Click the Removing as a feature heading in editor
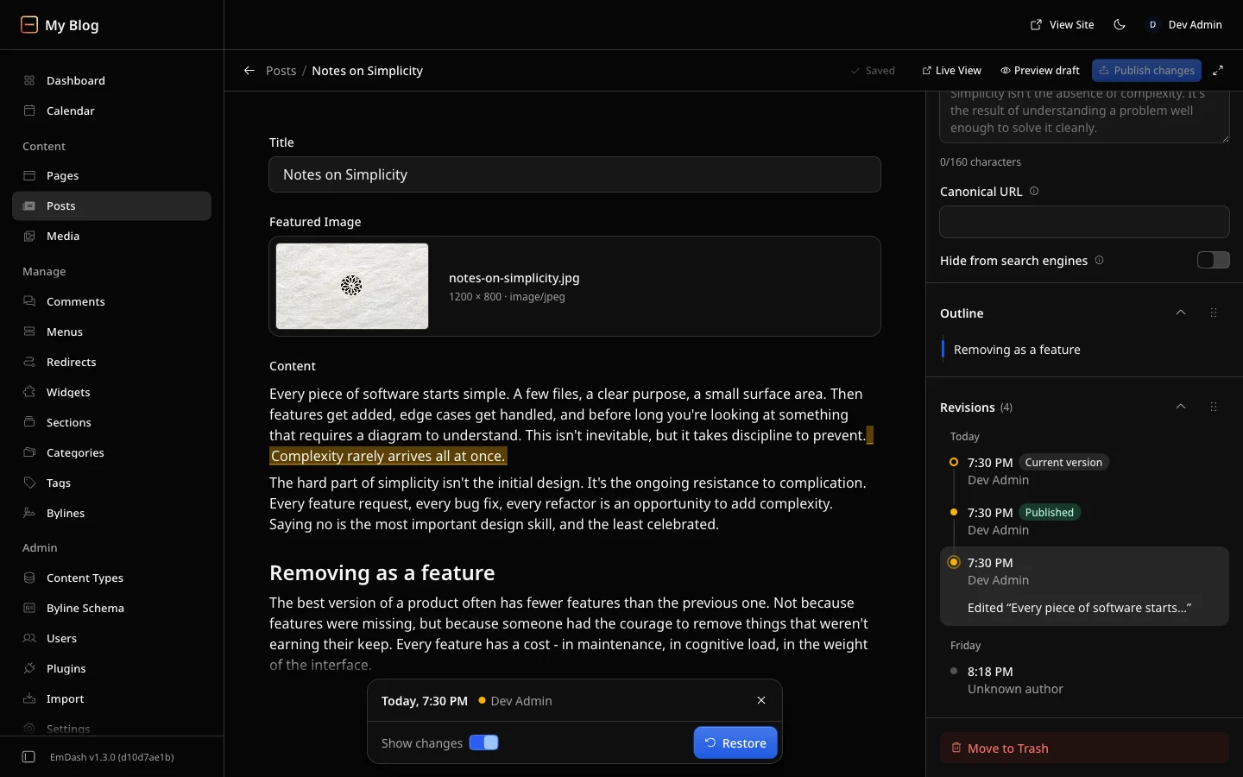 coord(382,573)
